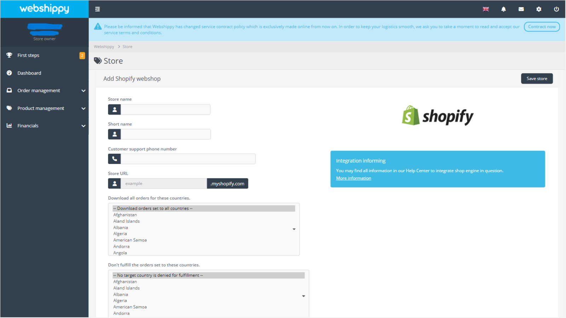Expand the Order management menu chevron
The width and height of the screenshot is (566, 318).
[x=83, y=91]
